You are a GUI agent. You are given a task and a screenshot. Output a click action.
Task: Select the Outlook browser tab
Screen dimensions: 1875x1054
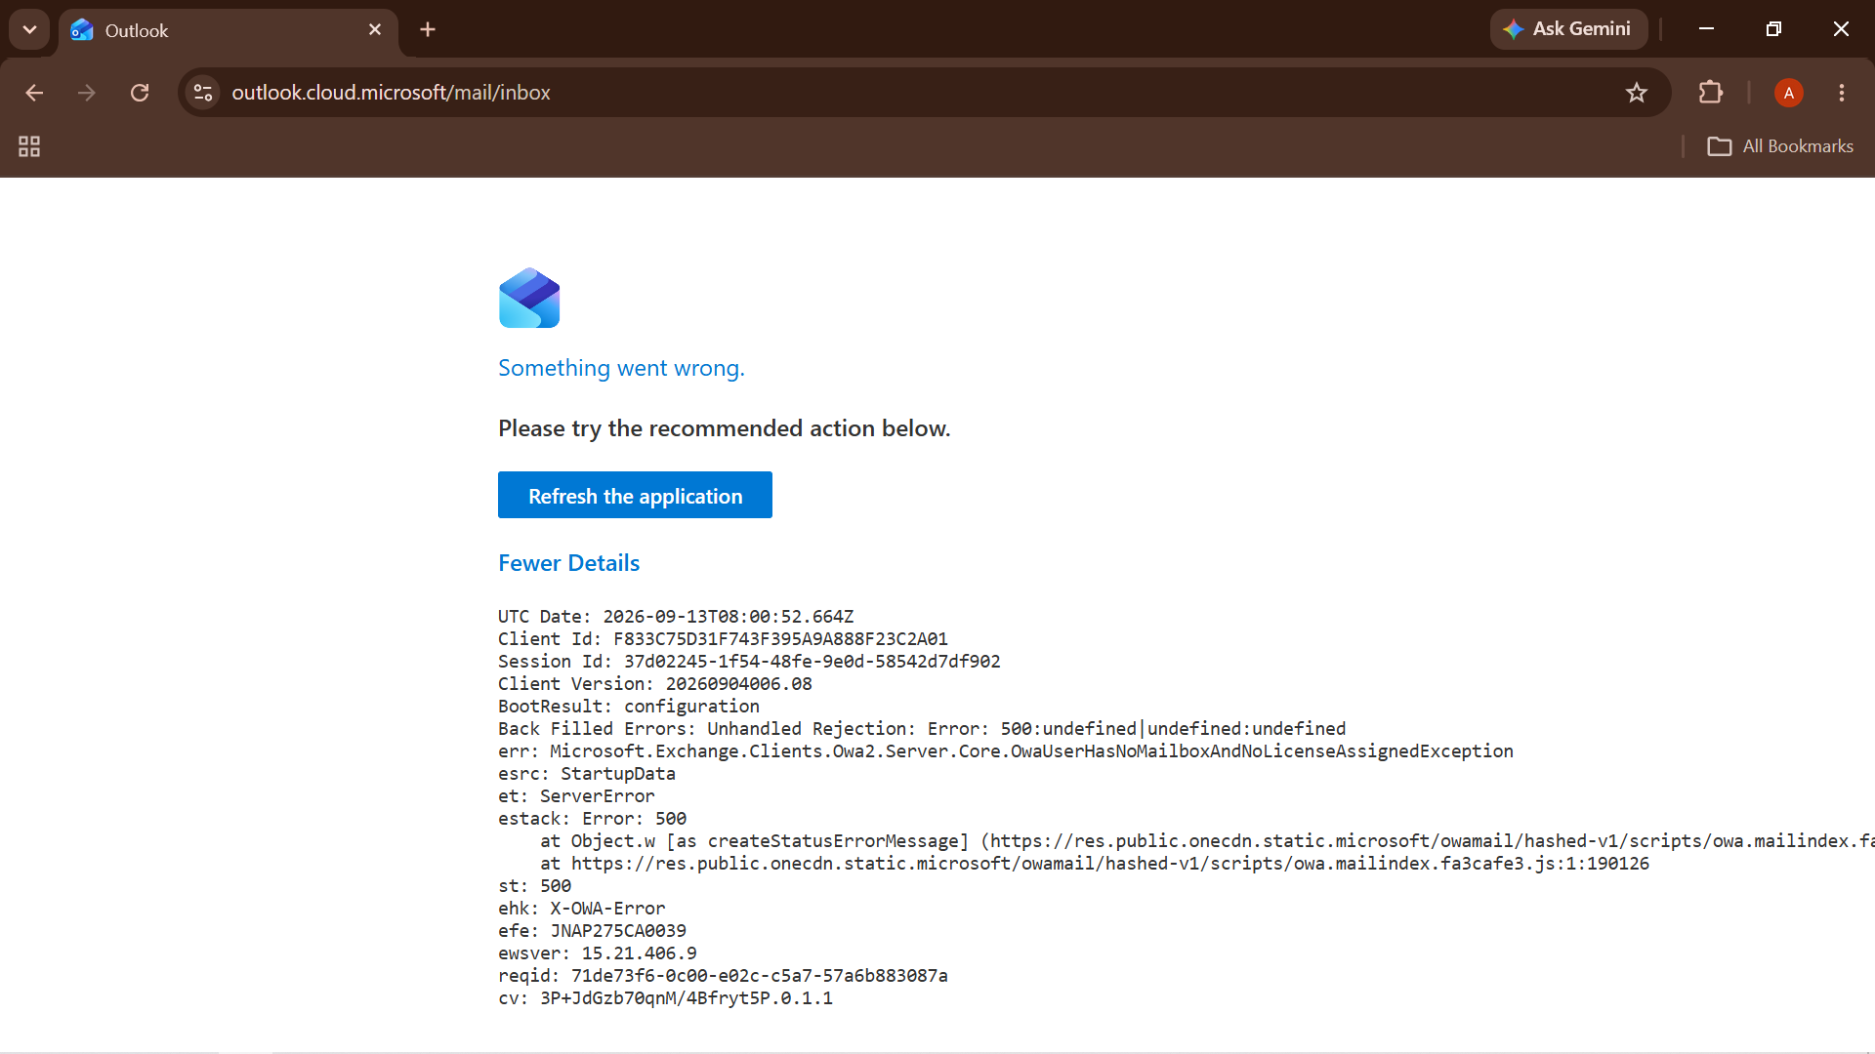[228, 30]
